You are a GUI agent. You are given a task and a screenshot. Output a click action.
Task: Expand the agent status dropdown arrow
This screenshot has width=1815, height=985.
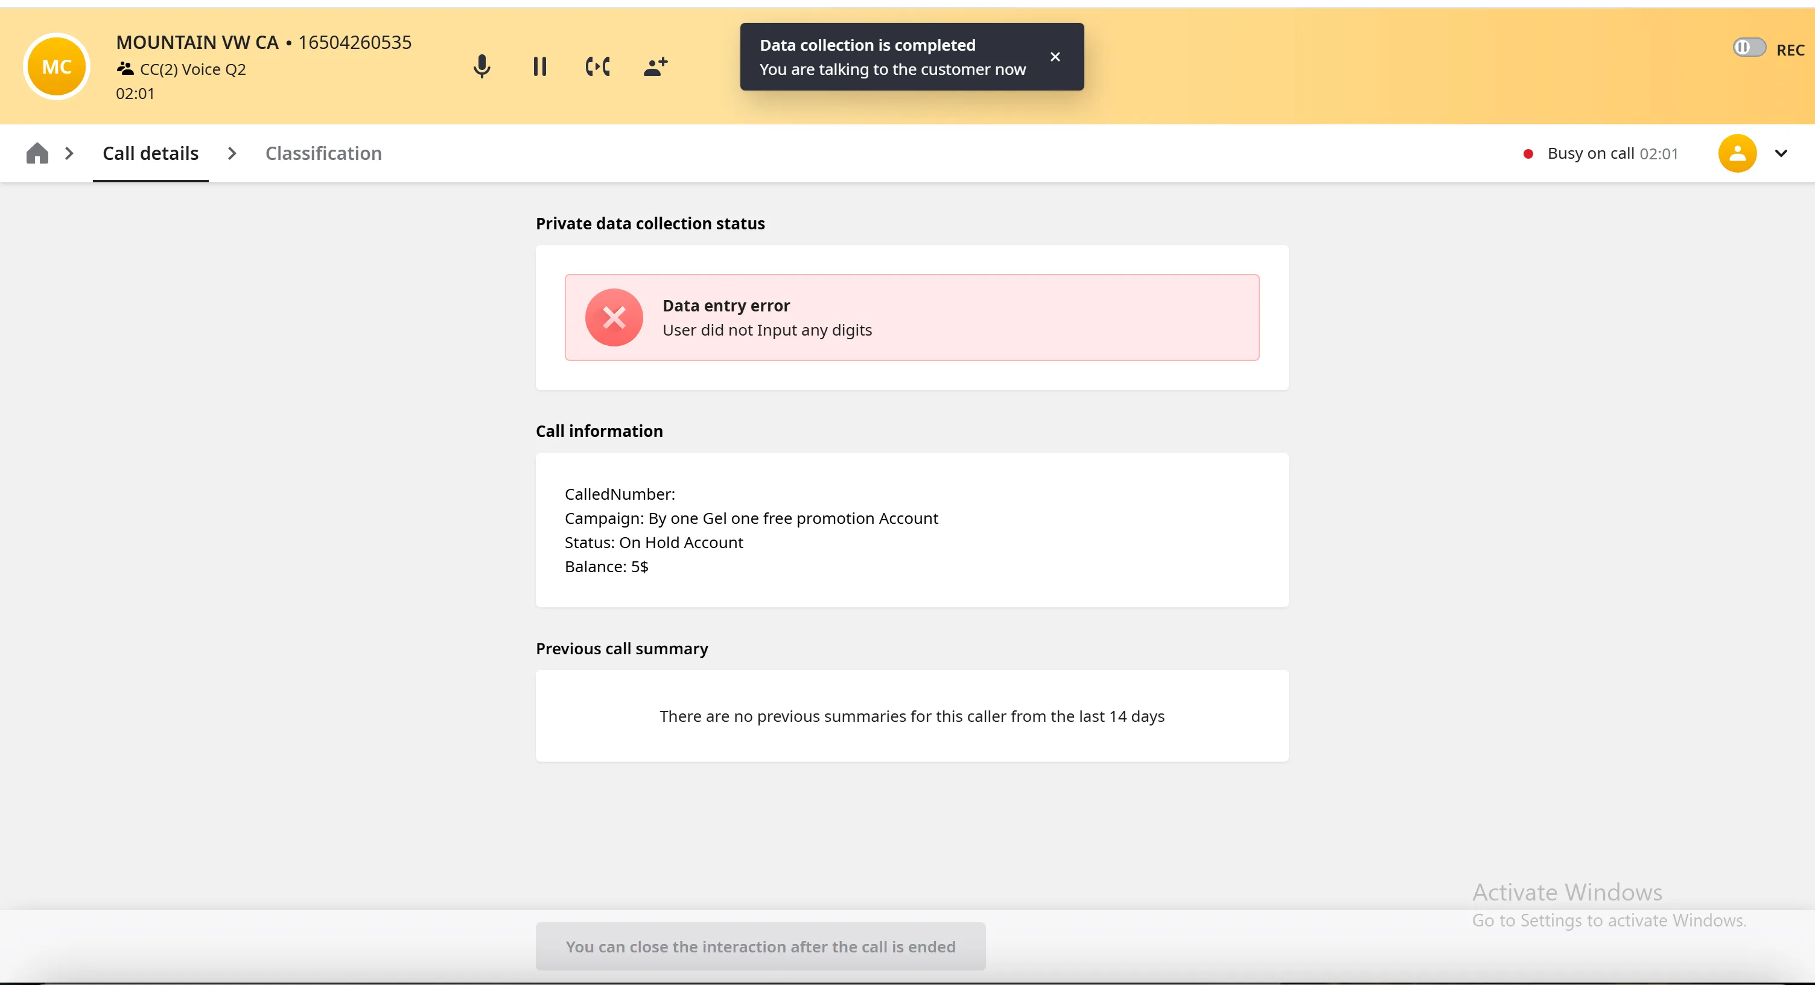1781,153
